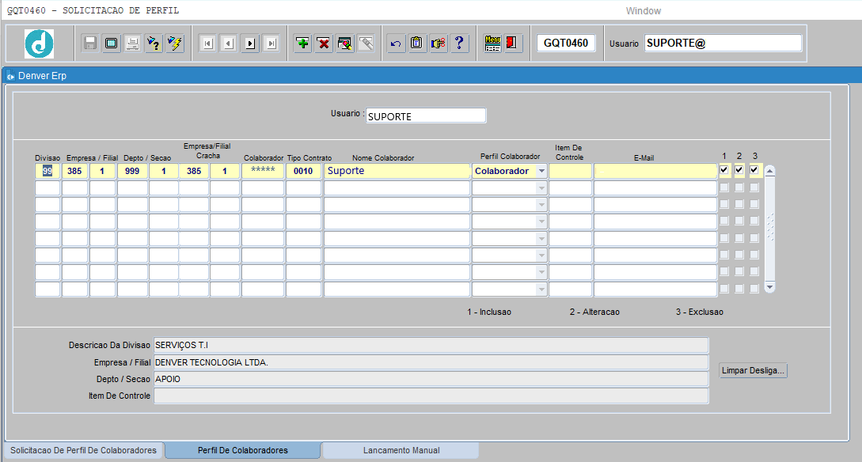Click grid scrollbar down arrow

click(770, 287)
